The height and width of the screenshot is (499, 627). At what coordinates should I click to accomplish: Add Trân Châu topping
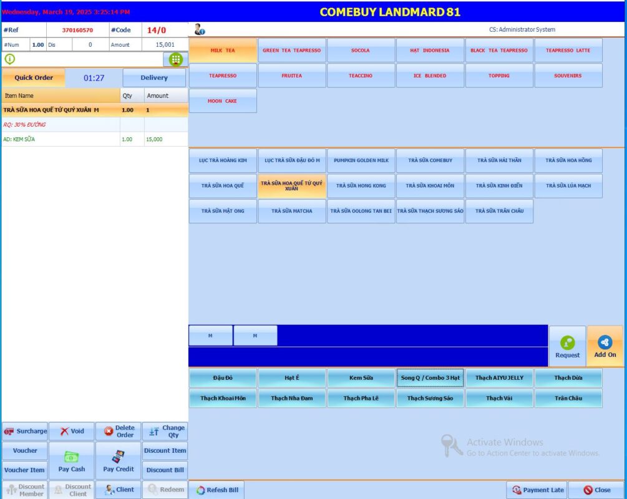568,399
